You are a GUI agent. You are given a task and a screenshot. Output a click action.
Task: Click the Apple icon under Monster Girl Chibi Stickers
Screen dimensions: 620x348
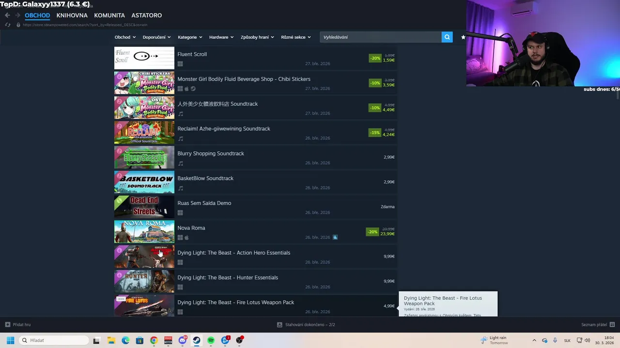(186, 88)
